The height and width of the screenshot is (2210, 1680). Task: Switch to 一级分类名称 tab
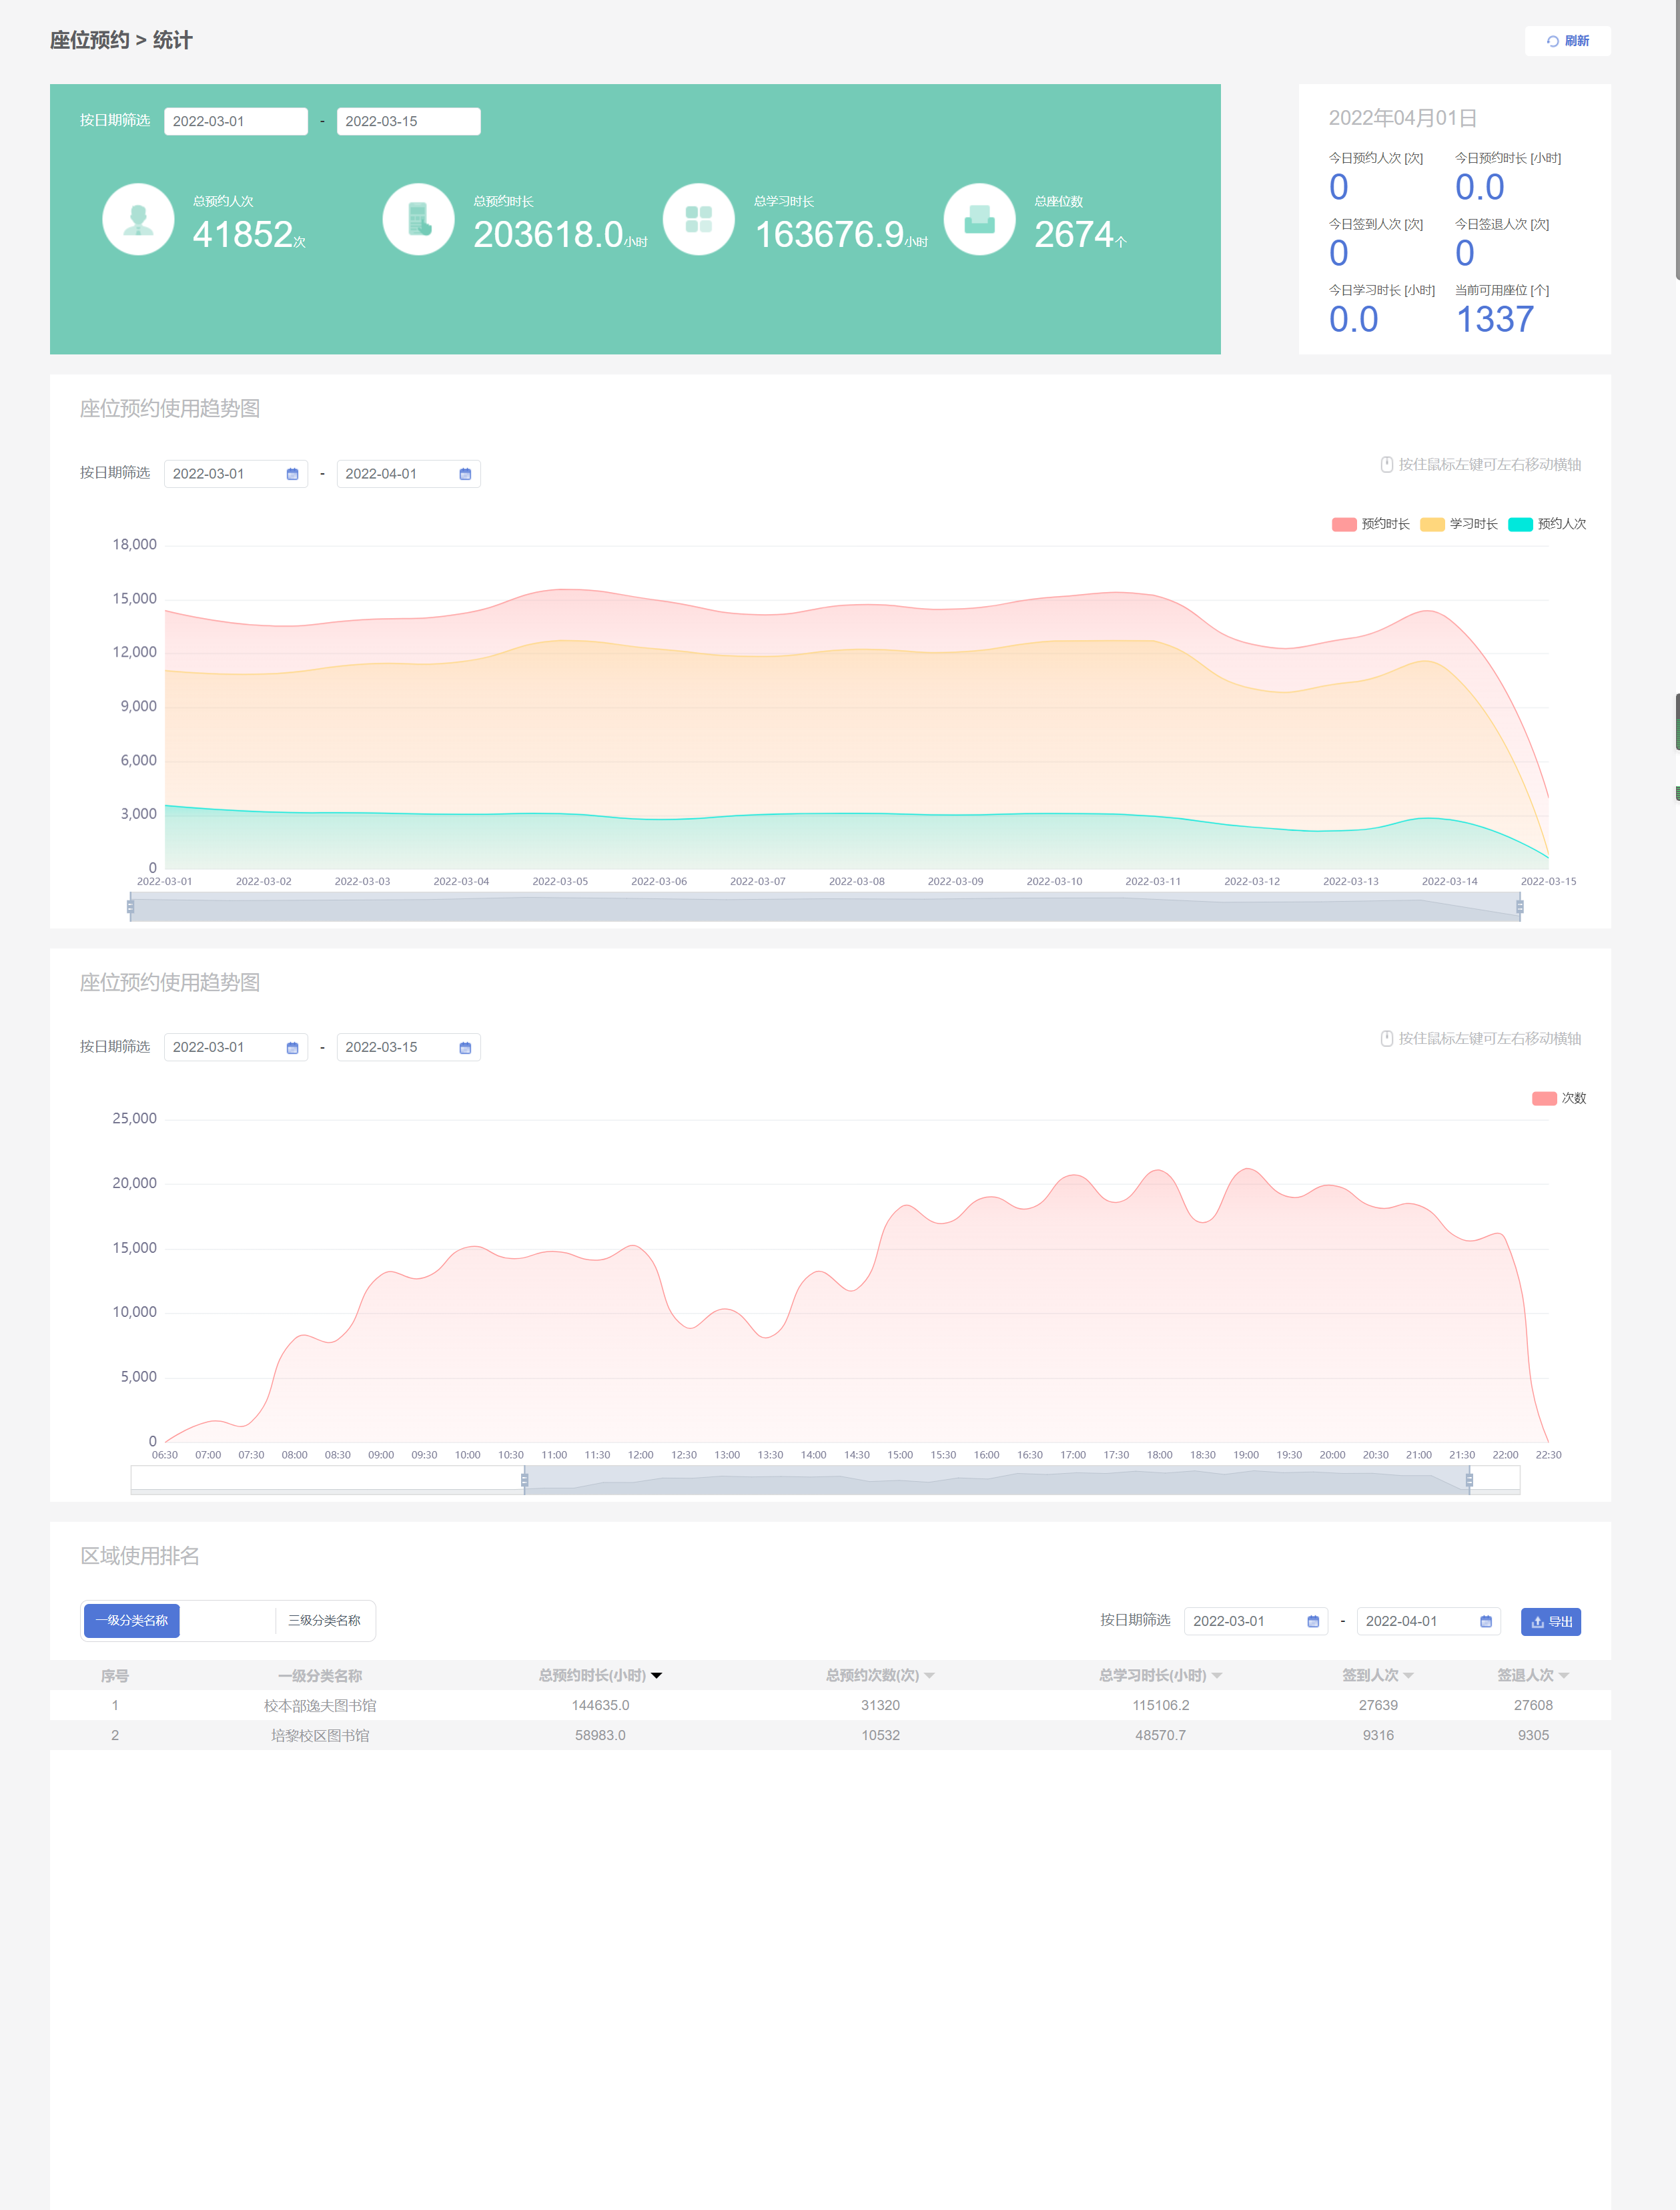click(x=131, y=1621)
